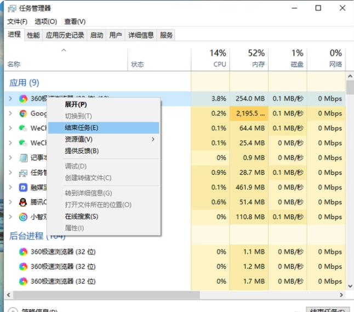Choose 结束任务(E) in the context menu

pos(104,128)
